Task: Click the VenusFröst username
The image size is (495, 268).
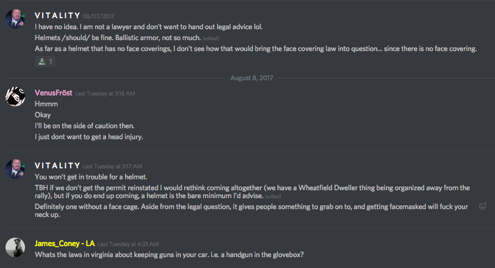Action: coord(53,92)
